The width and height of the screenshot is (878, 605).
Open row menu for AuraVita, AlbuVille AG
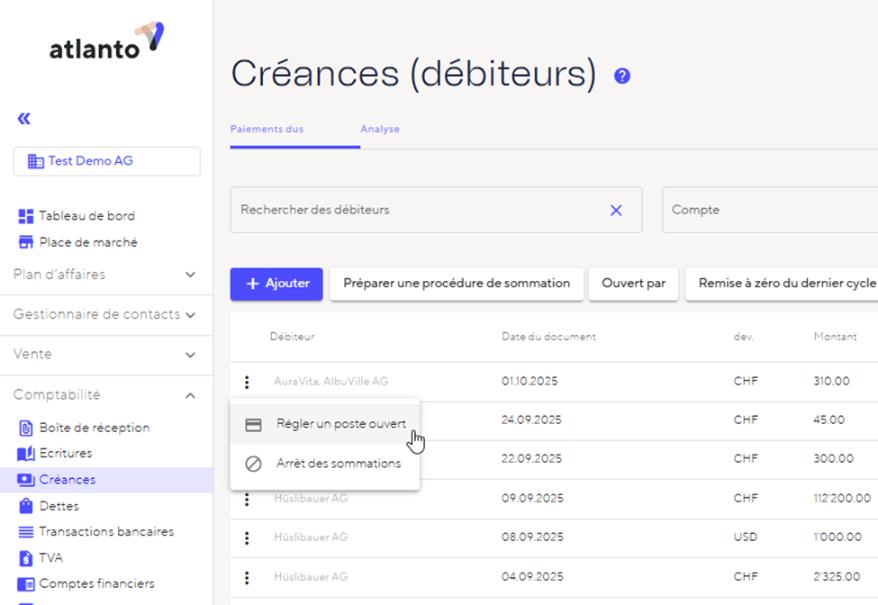point(247,382)
